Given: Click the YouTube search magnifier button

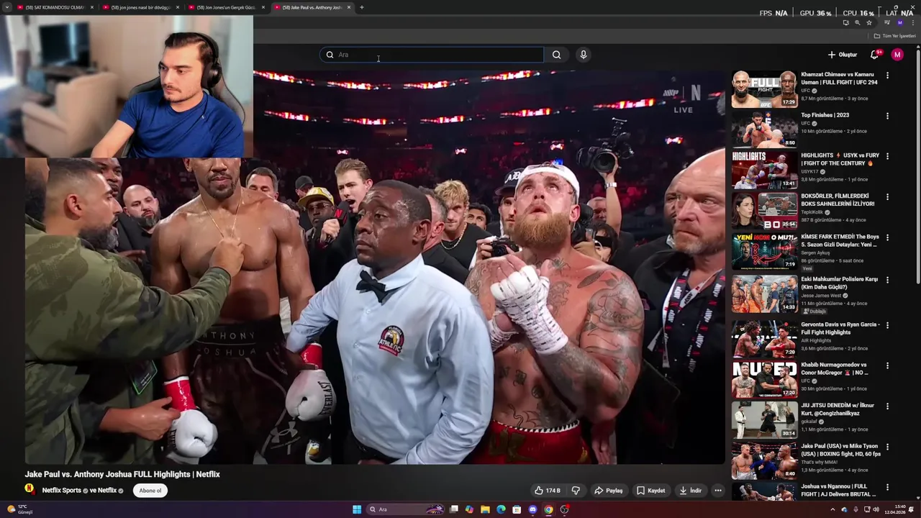Looking at the screenshot, I should click(x=556, y=55).
